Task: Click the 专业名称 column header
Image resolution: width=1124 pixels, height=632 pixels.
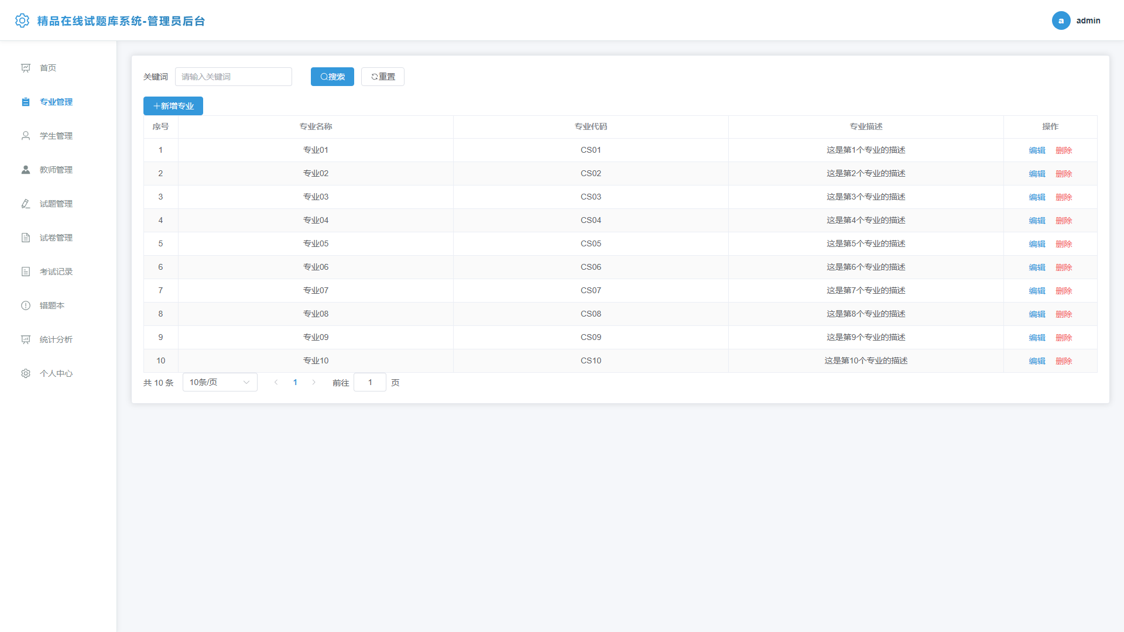Action: pyautogui.click(x=316, y=126)
